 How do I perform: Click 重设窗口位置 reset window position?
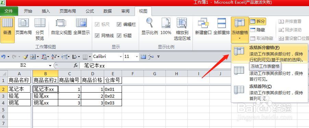pos(294,38)
